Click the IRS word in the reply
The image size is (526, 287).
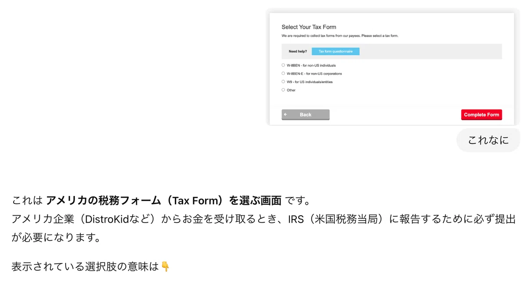tap(296, 219)
